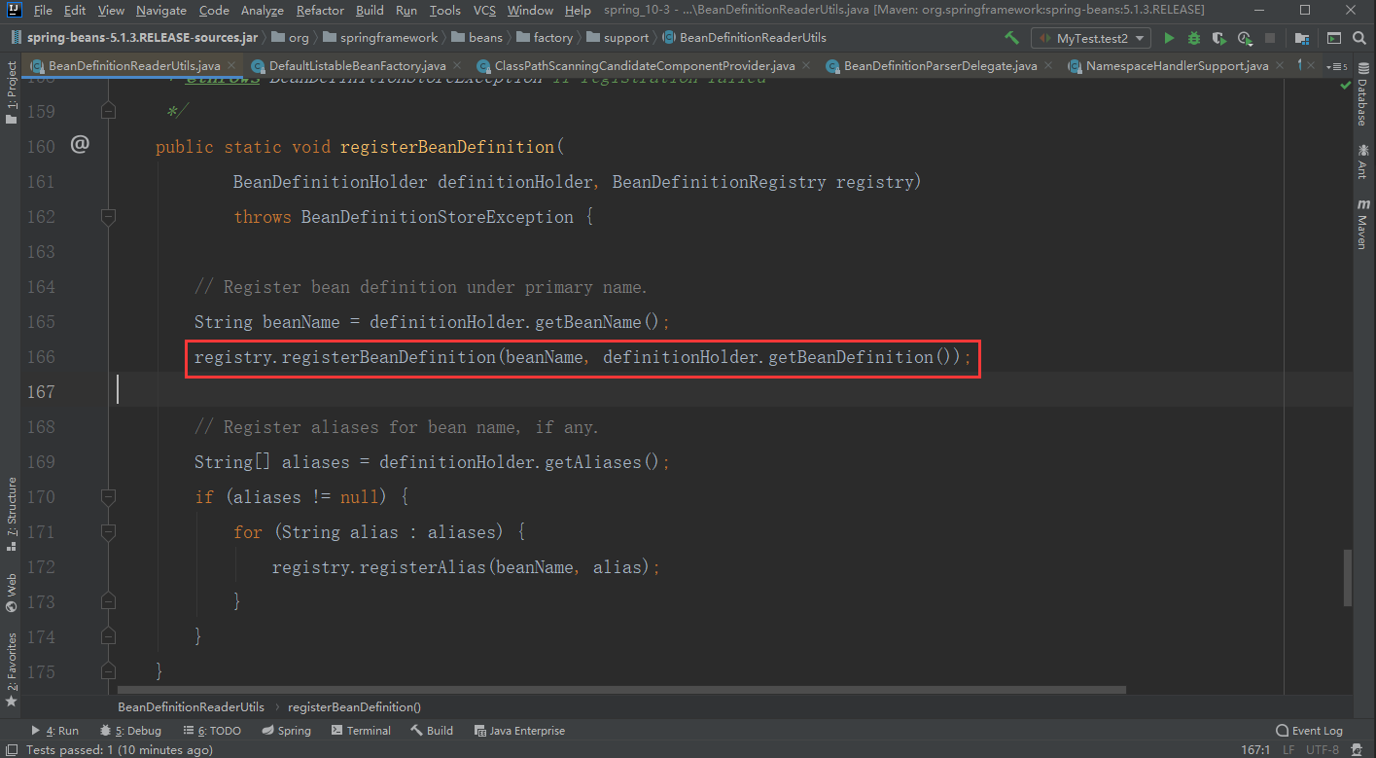1376x758 pixels.
Task: Run MyTest.test2 with the green play icon
Action: coord(1168,38)
